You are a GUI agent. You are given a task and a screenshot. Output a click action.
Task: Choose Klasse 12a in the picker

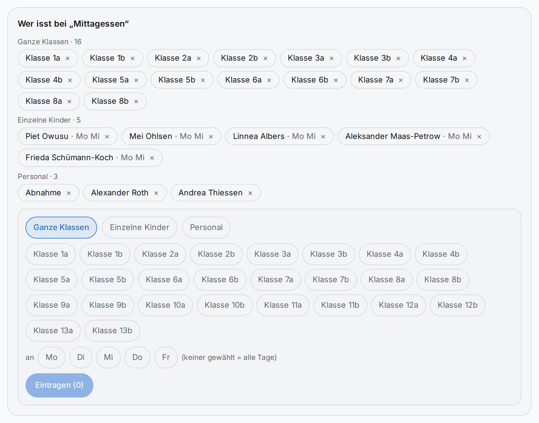coord(398,305)
